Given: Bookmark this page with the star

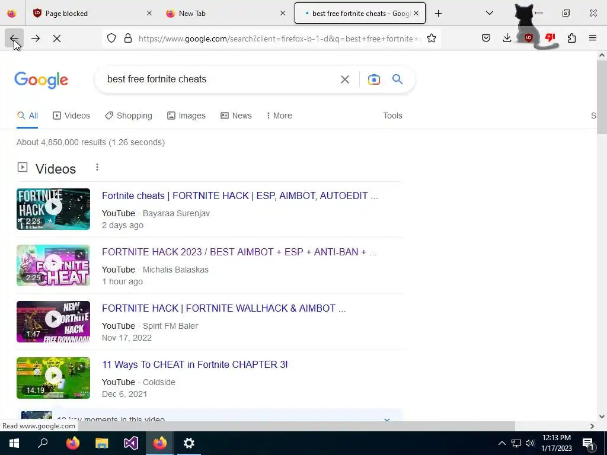Looking at the screenshot, I should (432, 39).
